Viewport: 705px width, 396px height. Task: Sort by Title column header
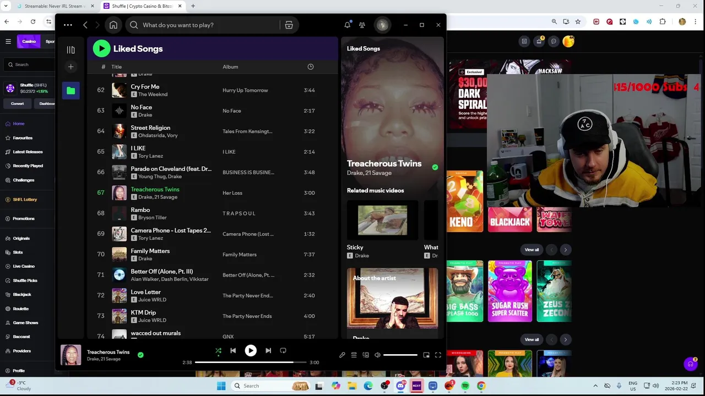[117, 67]
